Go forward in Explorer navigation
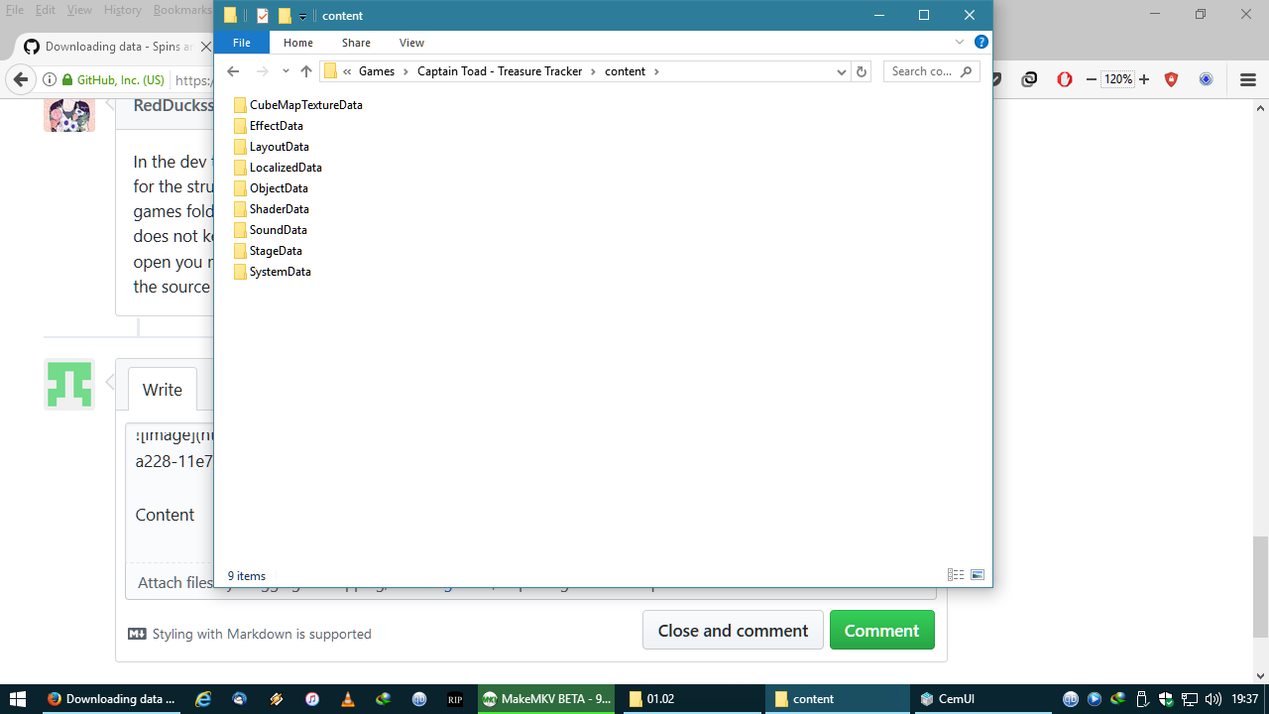Viewport: 1269px width, 714px height. pyautogui.click(x=262, y=71)
